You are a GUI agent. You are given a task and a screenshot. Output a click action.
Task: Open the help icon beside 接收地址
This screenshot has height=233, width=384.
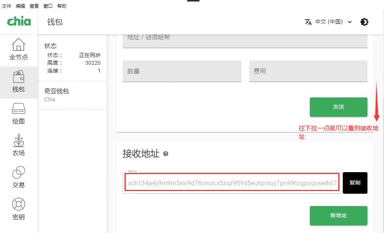coord(166,153)
